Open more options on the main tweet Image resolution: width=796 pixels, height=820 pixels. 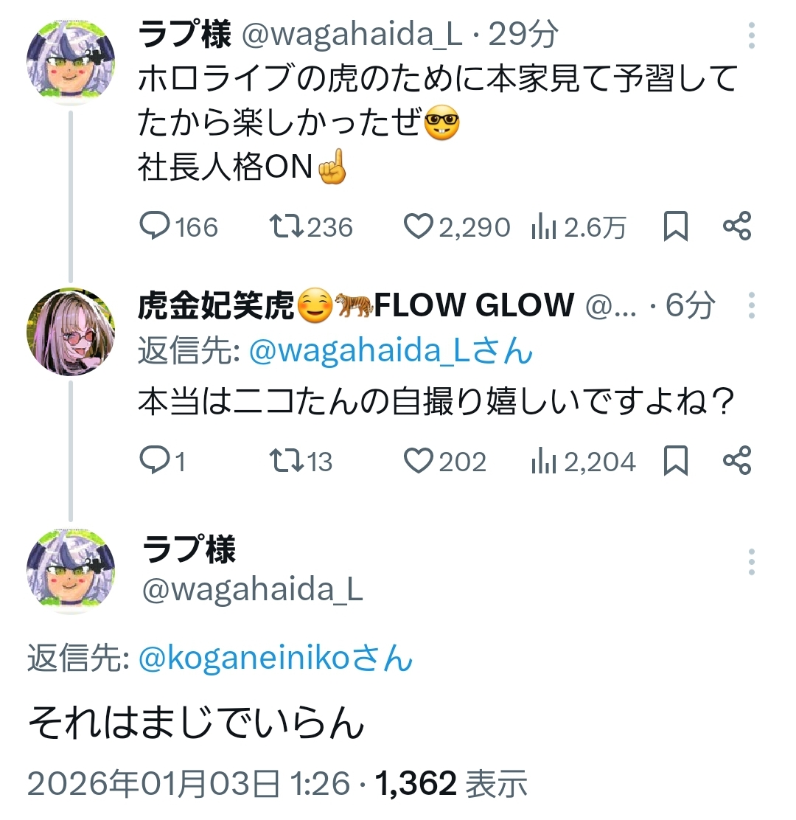[751, 562]
